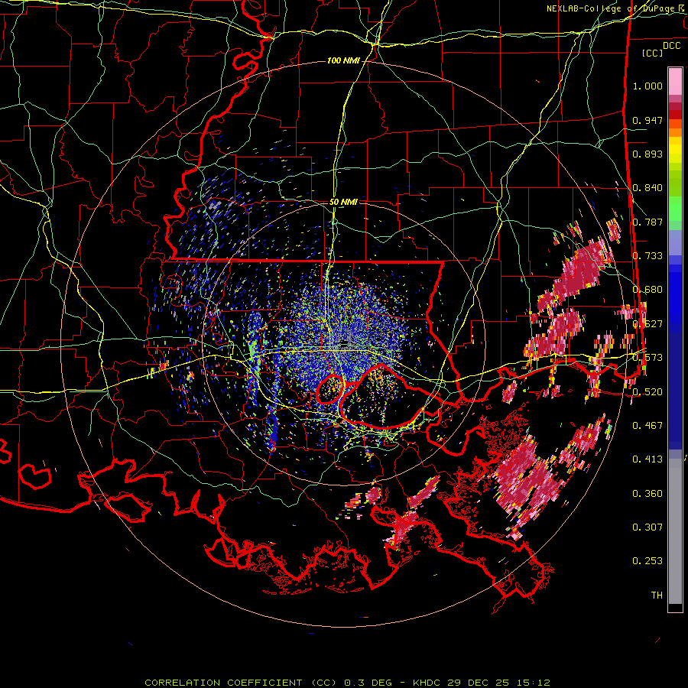
Task: Click the 0.893 legend value
Action: [647, 154]
